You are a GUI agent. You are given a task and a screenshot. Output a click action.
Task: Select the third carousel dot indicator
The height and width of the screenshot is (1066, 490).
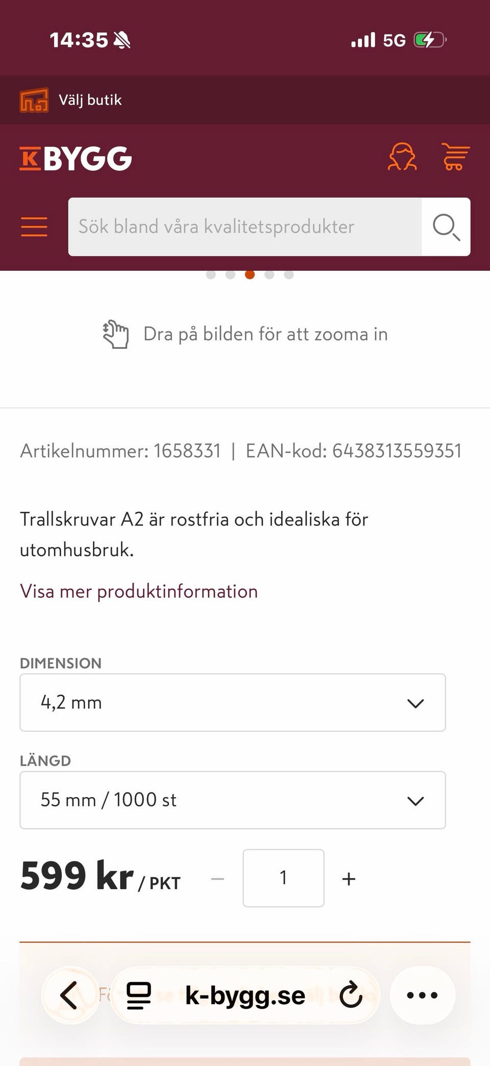point(250,274)
